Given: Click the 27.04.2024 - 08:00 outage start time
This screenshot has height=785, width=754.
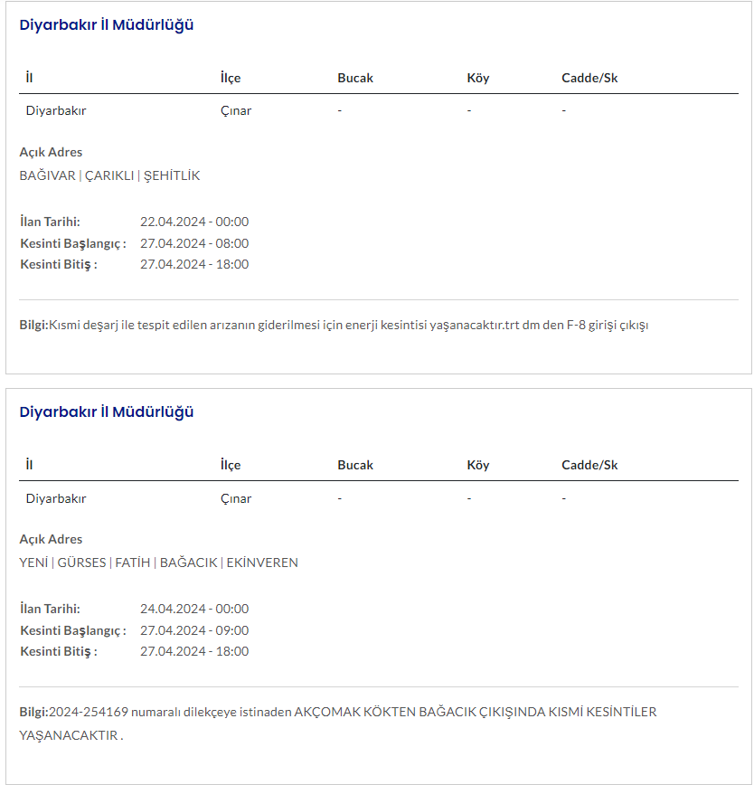Looking at the screenshot, I should [x=194, y=243].
